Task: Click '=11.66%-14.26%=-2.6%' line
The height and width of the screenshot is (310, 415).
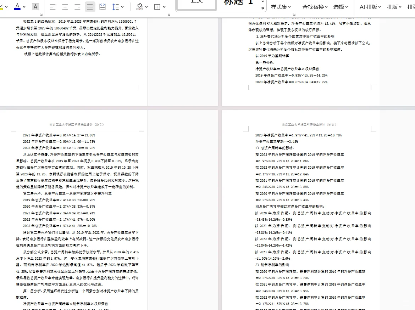Action: click(272, 259)
